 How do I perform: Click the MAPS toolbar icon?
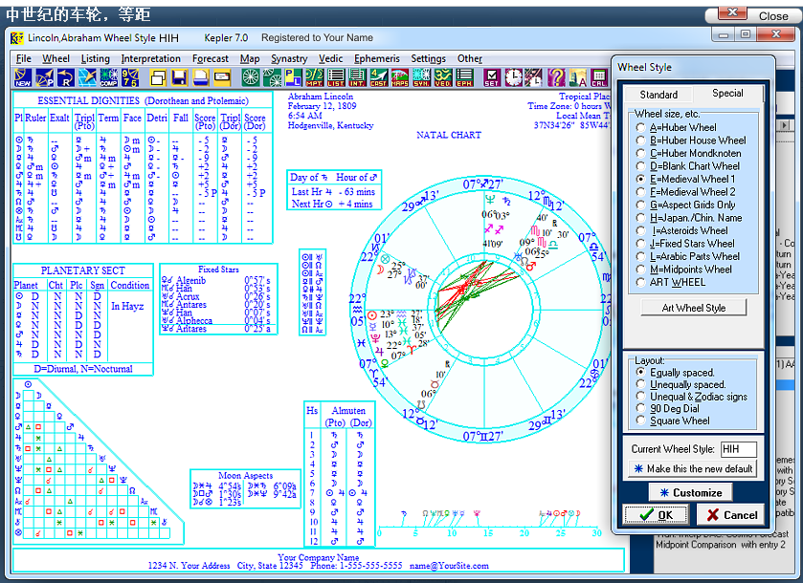click(399, 77)
